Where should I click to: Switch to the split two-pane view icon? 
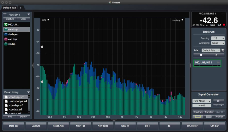pos(209,117)
